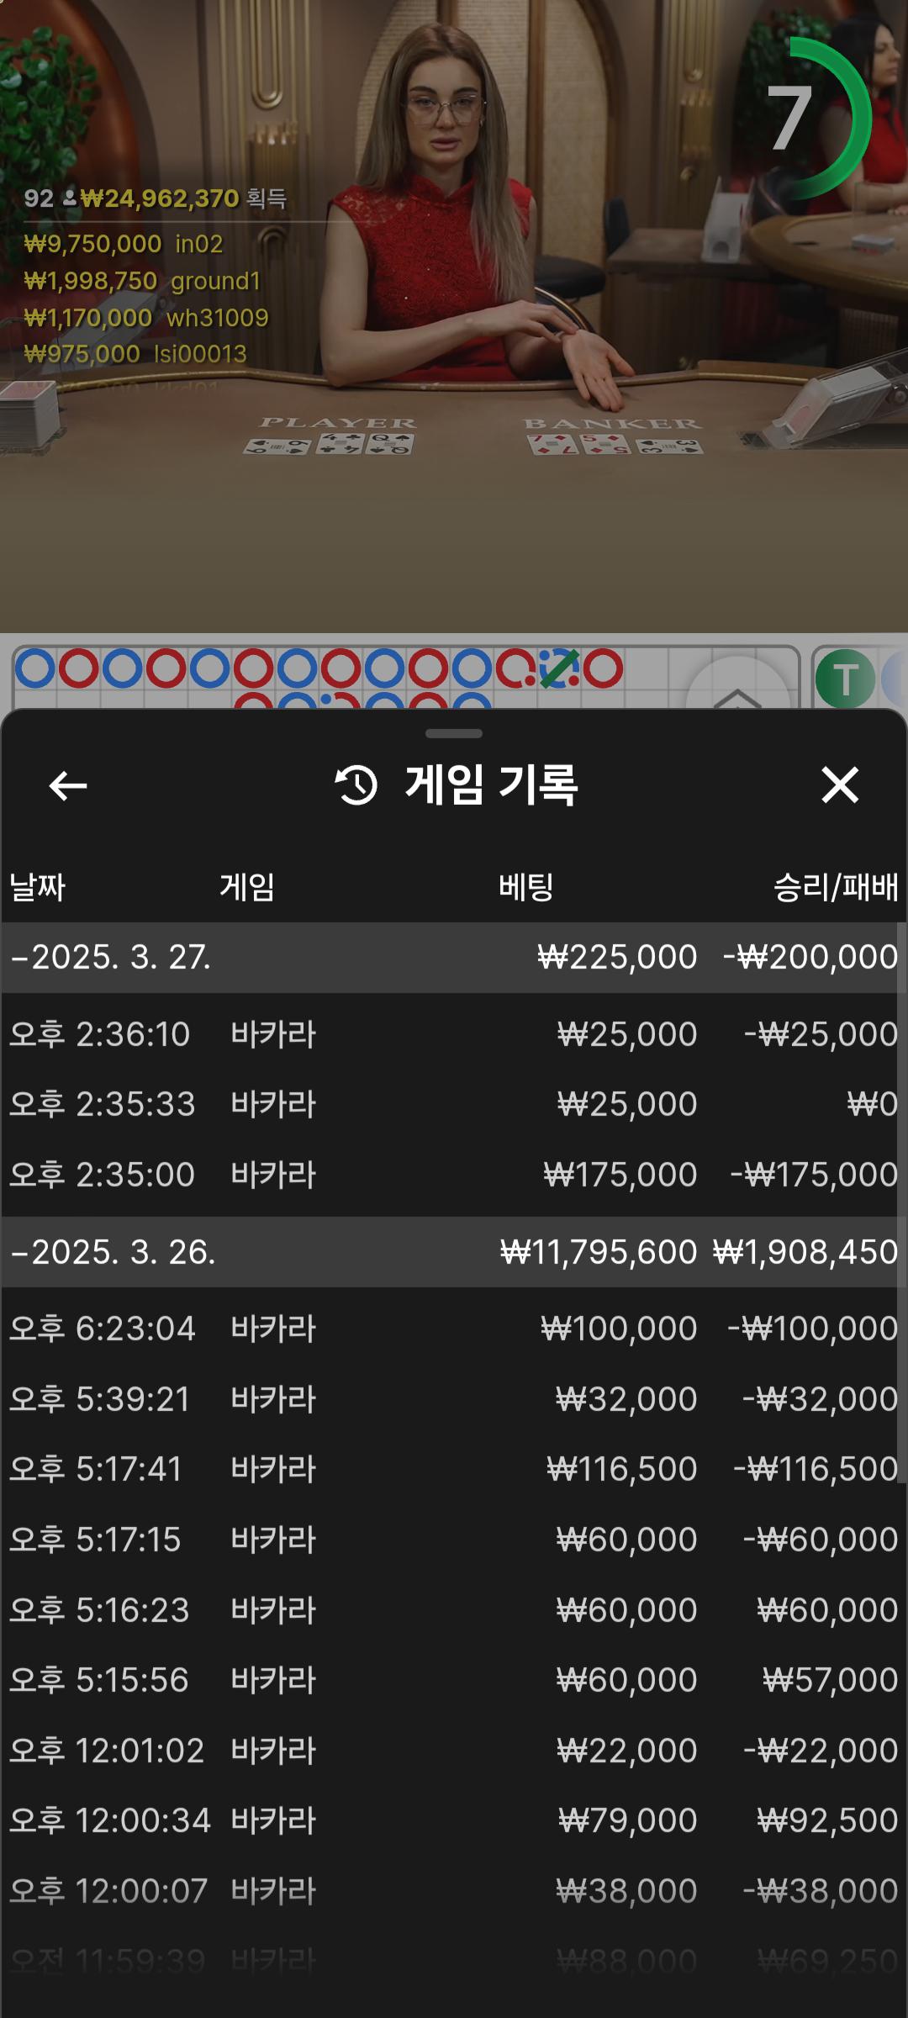Click the green slashed tie marker in roadmap
Screen dimensions: 908x2018
(x=559, y=669)
